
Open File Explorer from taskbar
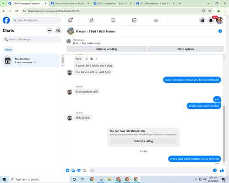(x=109, y=179)
